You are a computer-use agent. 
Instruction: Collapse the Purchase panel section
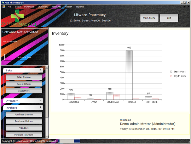click(40, 107)
